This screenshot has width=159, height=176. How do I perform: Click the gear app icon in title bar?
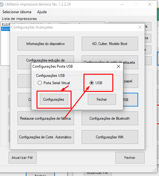[x=2, y=4]
